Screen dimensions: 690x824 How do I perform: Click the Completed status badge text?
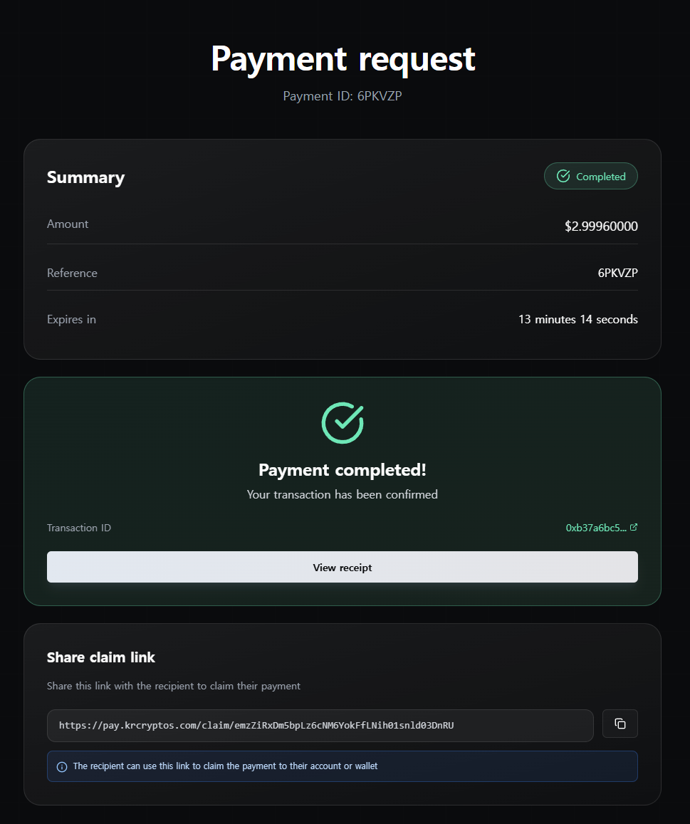click(600, 177)
